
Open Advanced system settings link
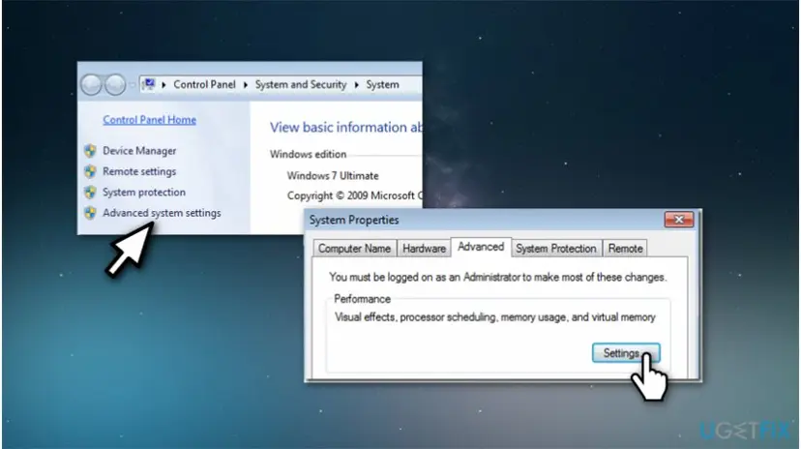pos(162,213)
